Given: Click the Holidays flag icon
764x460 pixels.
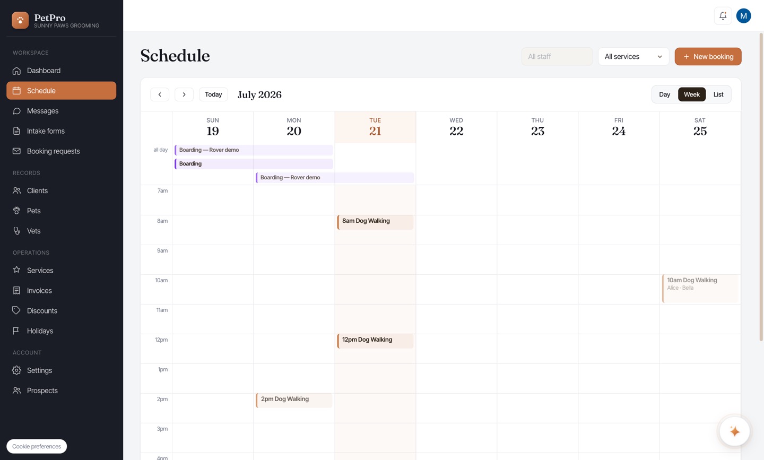Looking at the screenshot, I should coord(16,331).
